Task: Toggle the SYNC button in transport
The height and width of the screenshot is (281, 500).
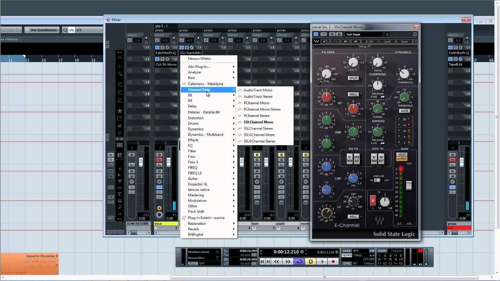Action: (346, 263)
